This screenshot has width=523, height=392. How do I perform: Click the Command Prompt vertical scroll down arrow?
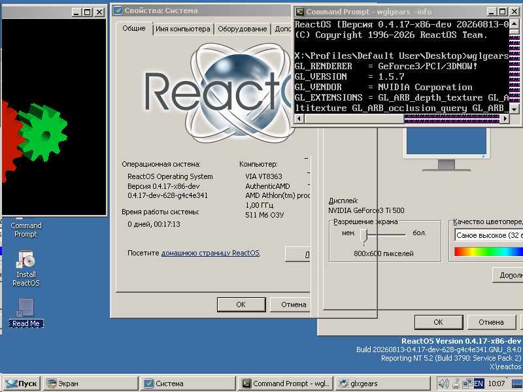[x=515, y=108]
